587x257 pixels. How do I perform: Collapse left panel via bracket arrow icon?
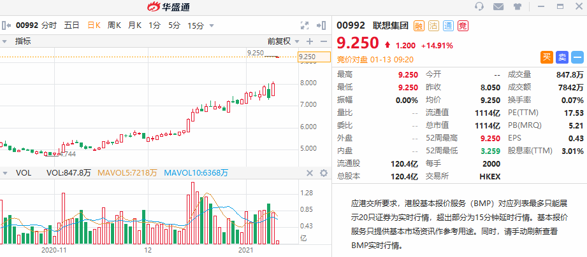click(x=6, y=25)
